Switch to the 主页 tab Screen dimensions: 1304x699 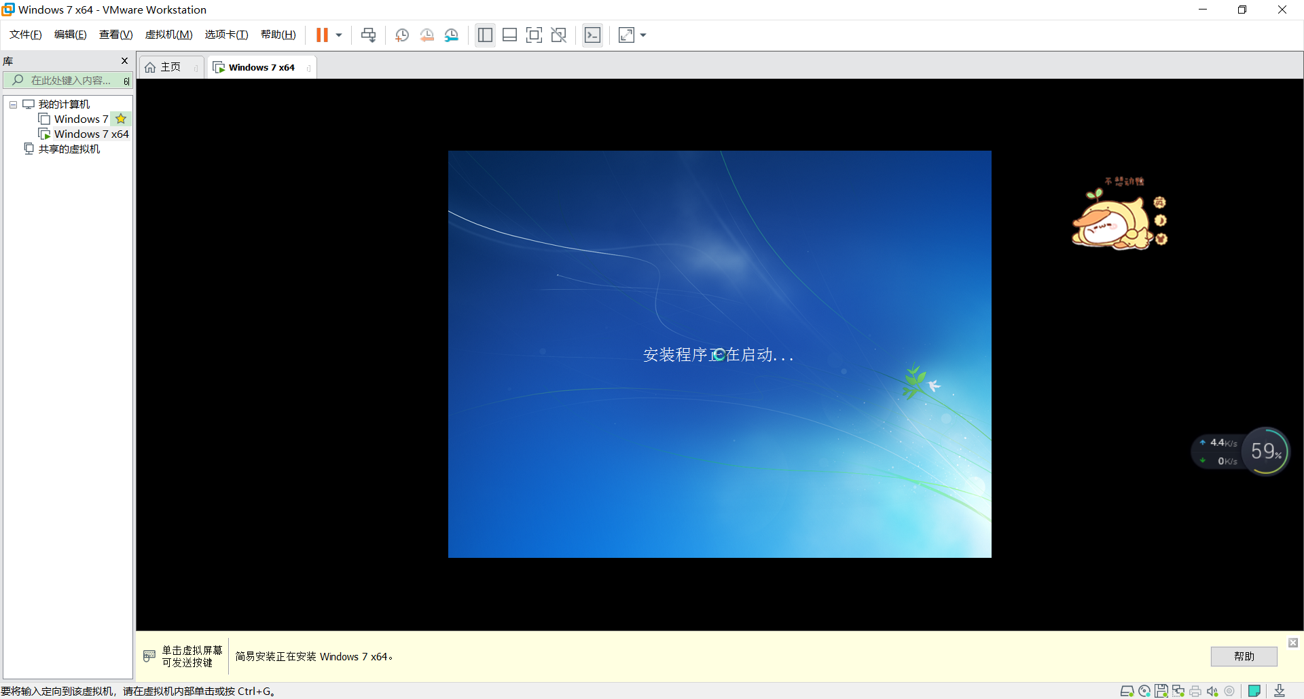[170, 67]
